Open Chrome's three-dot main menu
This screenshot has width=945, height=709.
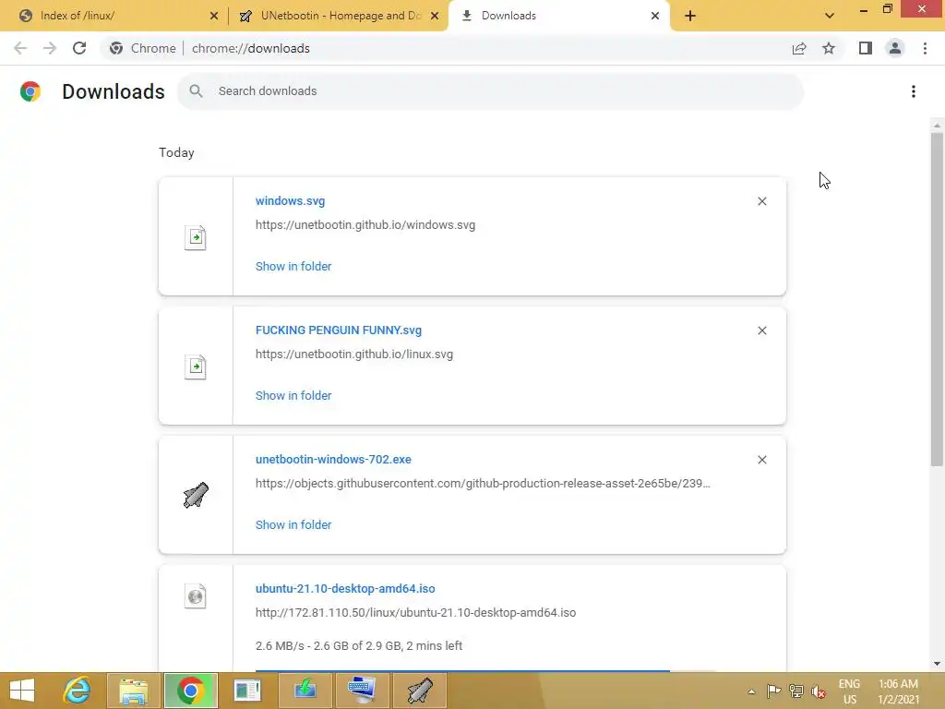click(x=925, y=48)
